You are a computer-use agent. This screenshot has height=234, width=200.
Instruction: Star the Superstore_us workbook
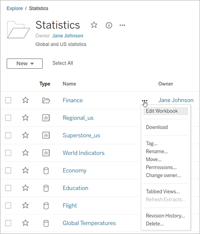pyautogui.click(x=25, y=135)
